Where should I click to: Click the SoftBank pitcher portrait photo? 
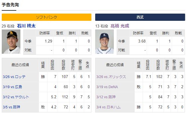point(11,42)
